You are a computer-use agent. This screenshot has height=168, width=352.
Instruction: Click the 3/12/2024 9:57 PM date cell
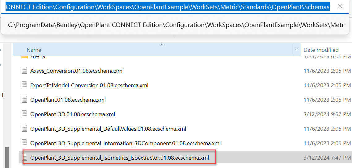coord(327,114)
